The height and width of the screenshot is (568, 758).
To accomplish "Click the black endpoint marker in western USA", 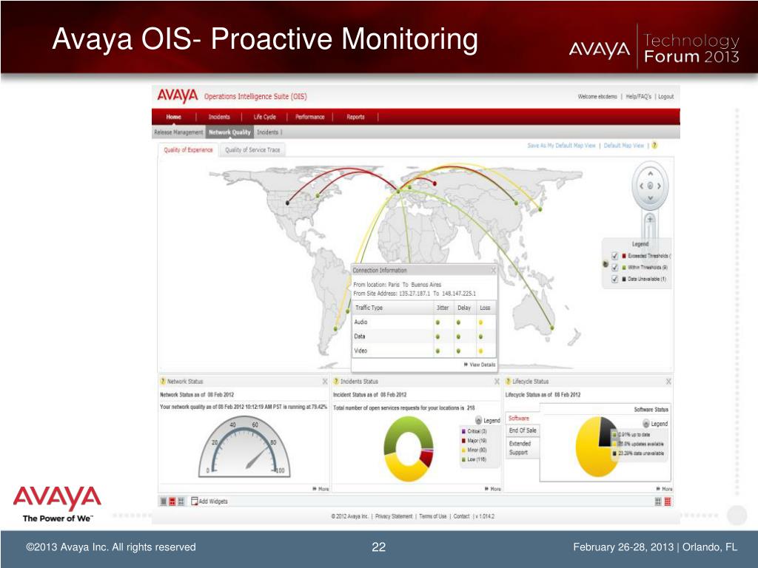I will (x=288, y=203).
